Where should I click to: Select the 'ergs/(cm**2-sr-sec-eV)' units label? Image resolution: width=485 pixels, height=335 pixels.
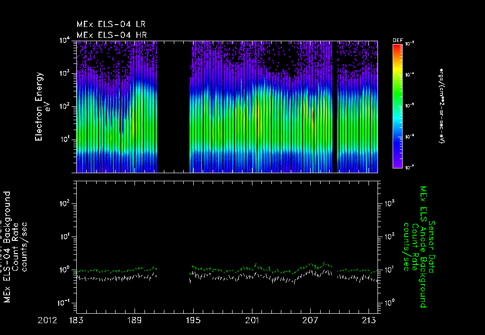[442, 106]
